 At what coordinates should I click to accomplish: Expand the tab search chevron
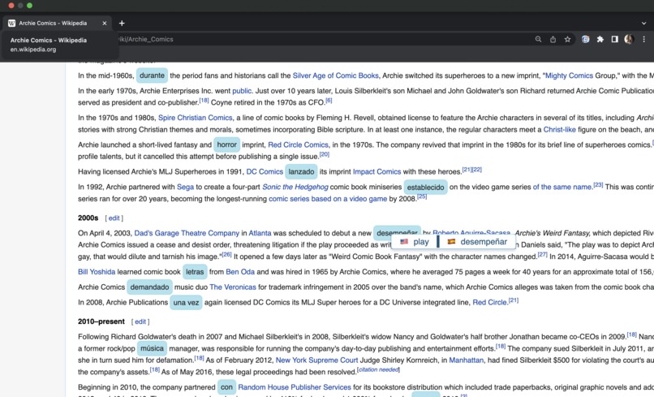pyautogui.click(x=644, y=24)
